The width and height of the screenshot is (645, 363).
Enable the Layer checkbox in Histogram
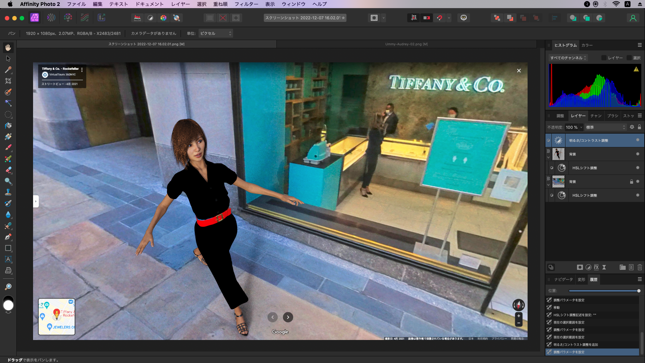[604, 58]
